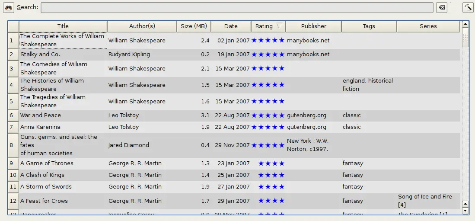Click 'manybooks.net' in the Stalky and Co. row
Screen dimensions: 475x221
(308, 54)
